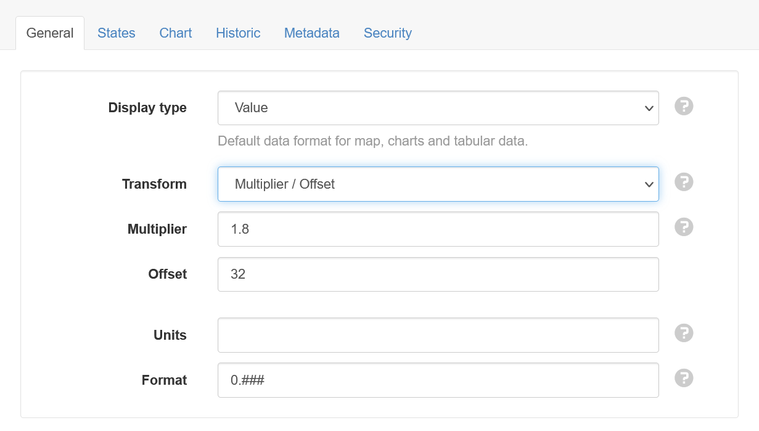This screenshot has width=759, height=431.
Task: Click the help icon next to Transform
Action: pos(684,182)
